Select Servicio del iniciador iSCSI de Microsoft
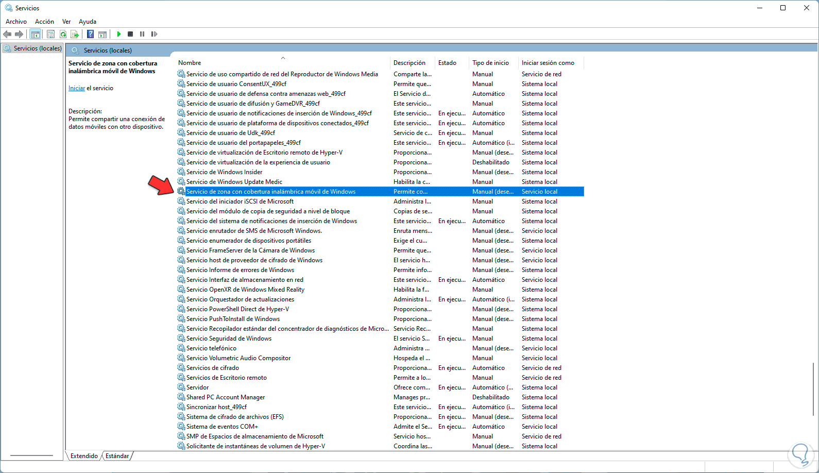Image resolution: width=819 pixels, height=473 pixels. (380, 201)
